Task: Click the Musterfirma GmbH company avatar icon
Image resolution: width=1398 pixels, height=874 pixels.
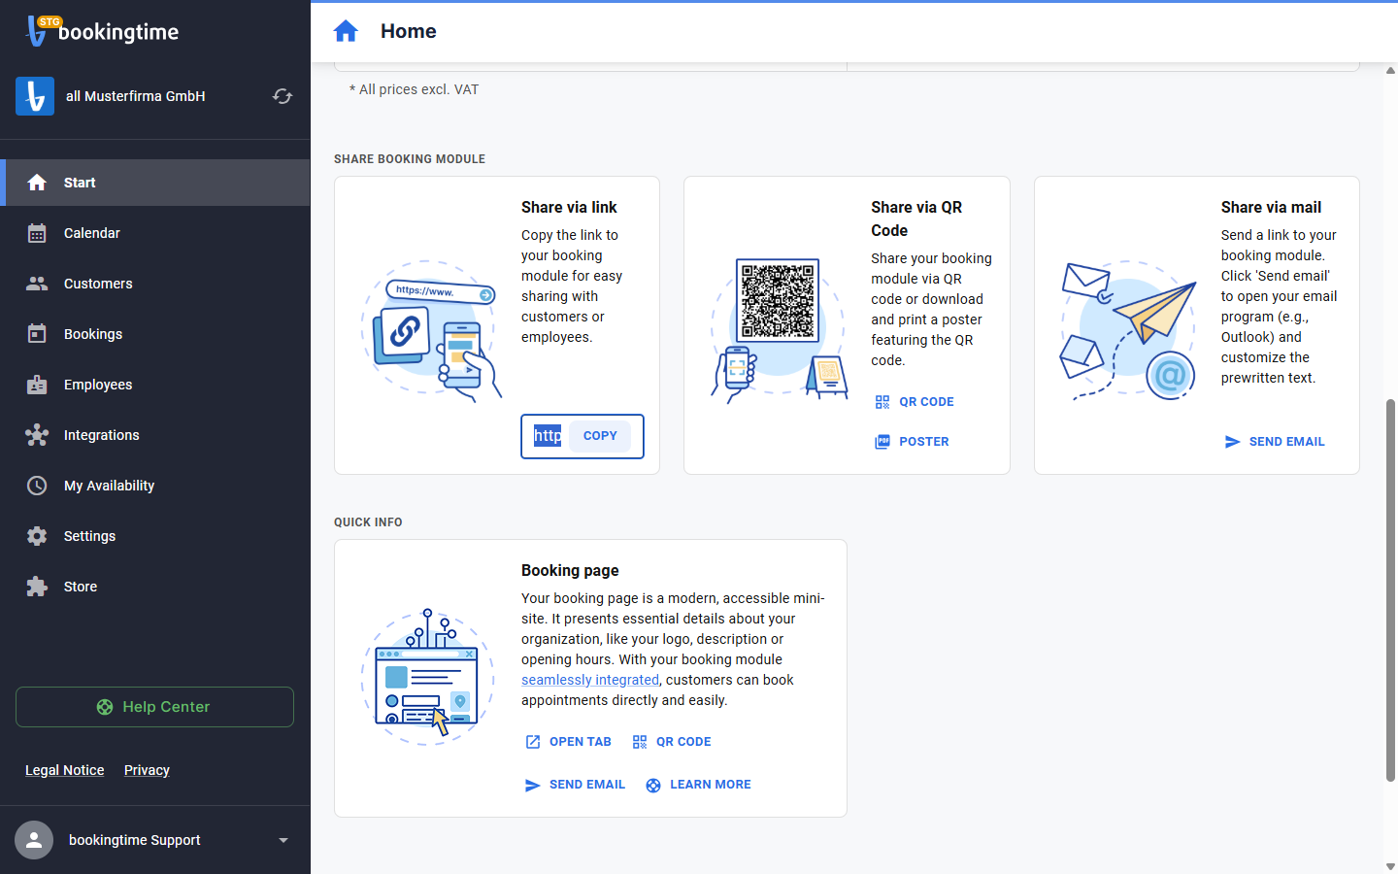Action: click(35, 96)
